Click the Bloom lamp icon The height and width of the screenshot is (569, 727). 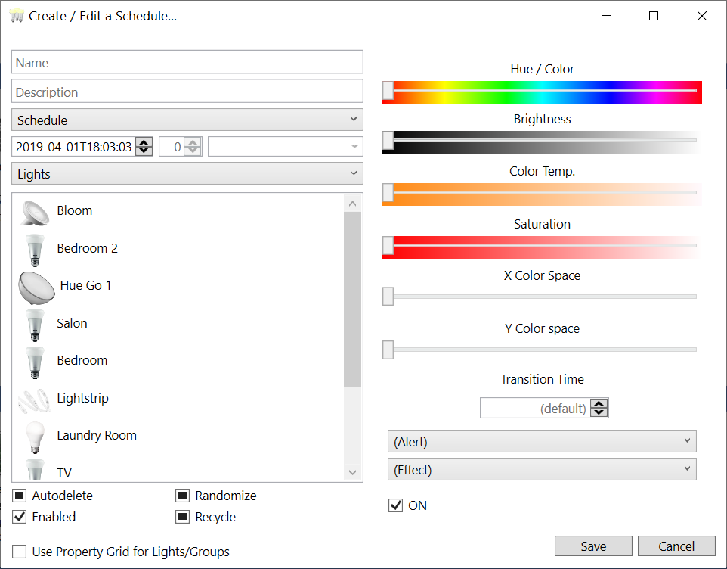35,213
